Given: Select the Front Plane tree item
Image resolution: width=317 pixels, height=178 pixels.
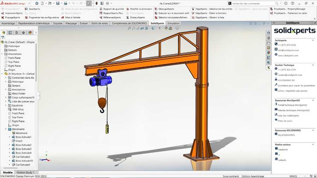Looking at the screenshot, I should point(14,58).
